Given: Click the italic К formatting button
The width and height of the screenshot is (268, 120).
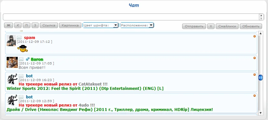Looking at the screenshot, I should point(18,25).
